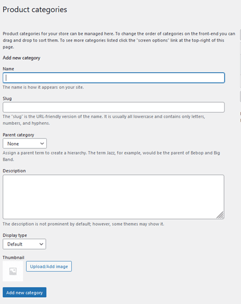
Task: Click the 'Name' field label
Action: [x=8, y=69]
